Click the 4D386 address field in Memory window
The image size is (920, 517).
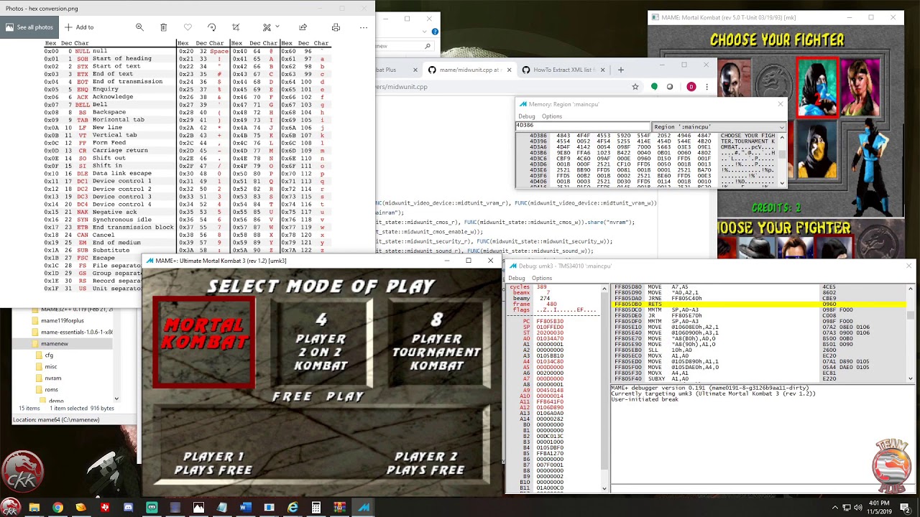coord(582,126)
